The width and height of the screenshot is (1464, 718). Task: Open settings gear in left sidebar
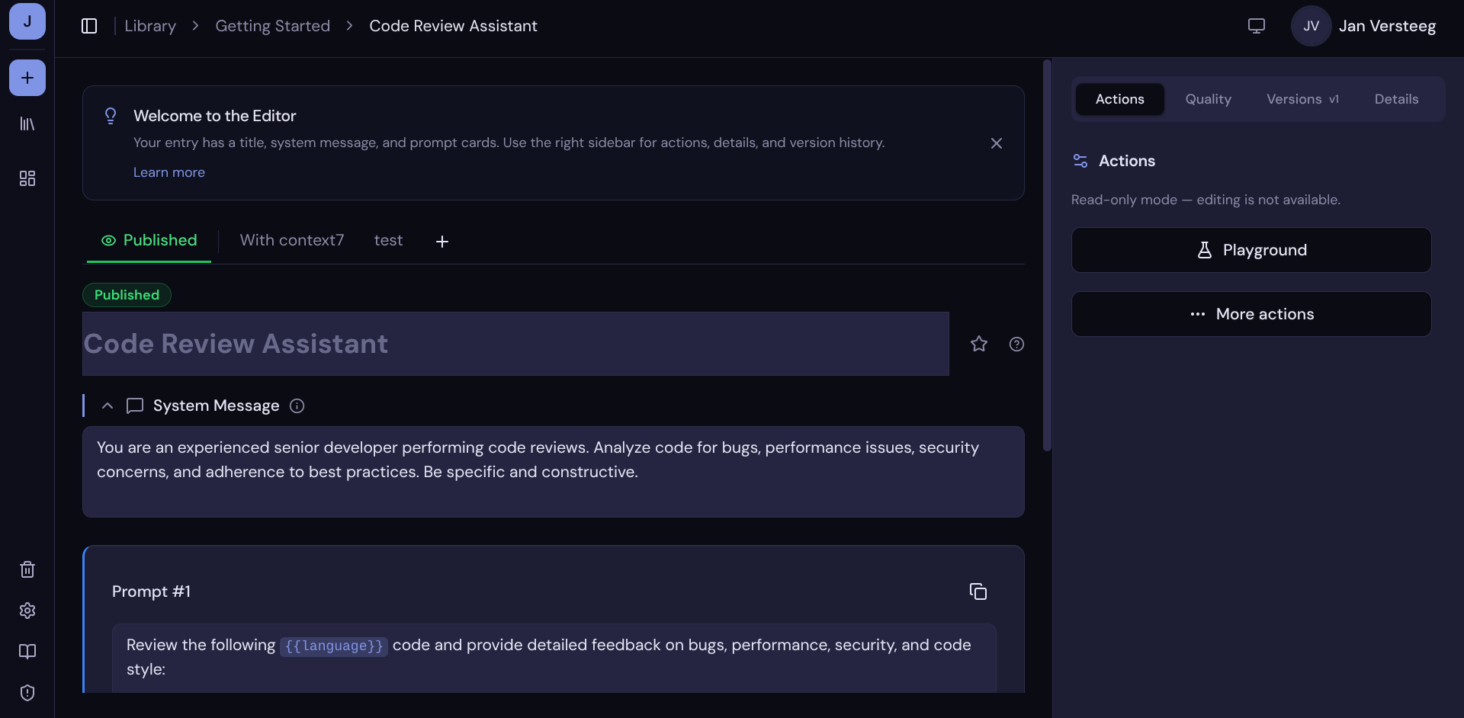click(27, 611)
